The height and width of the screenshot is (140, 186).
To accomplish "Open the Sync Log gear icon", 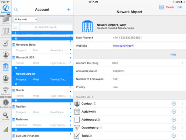I will 6,116.
